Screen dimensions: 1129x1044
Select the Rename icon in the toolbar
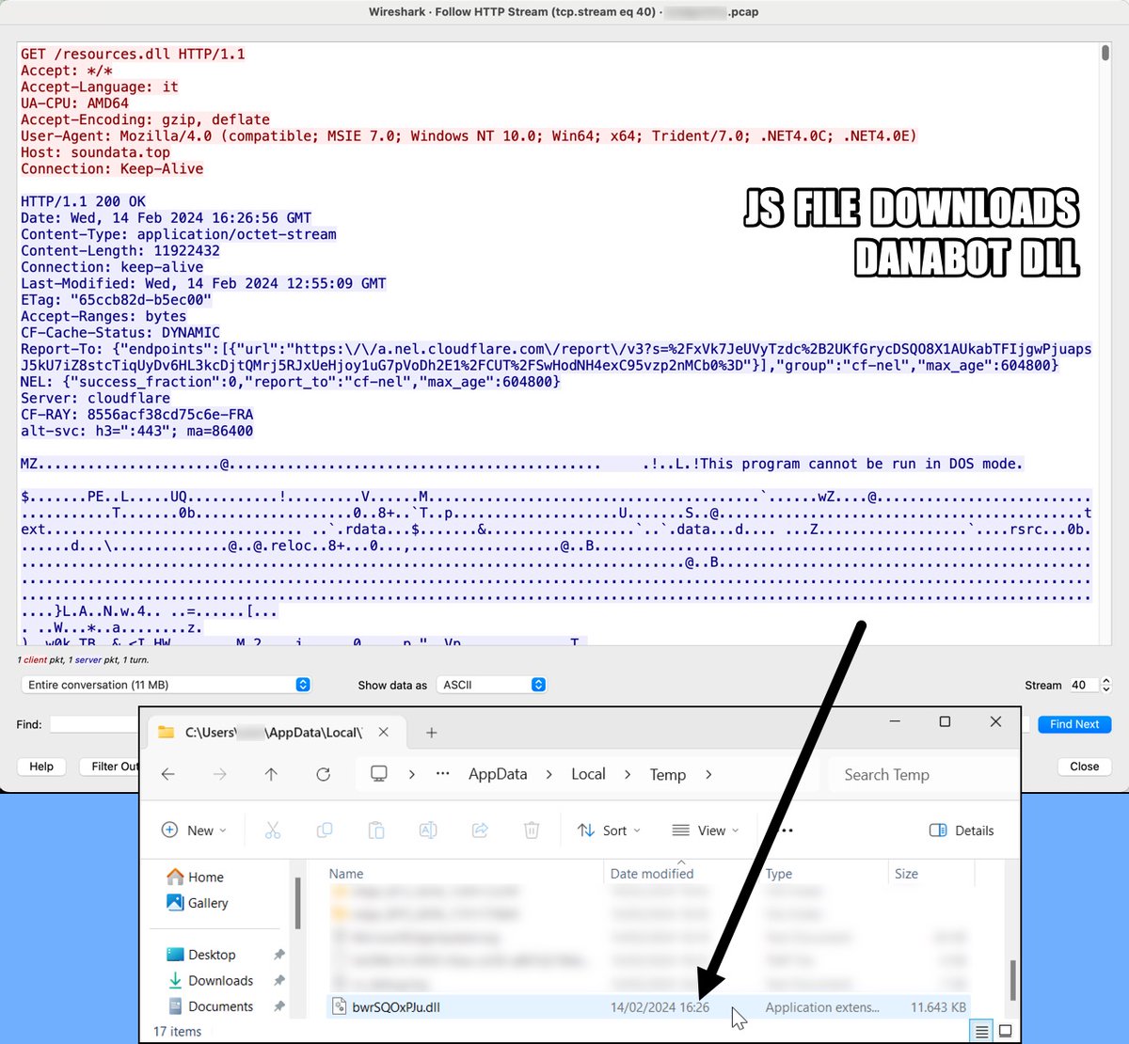pyautogui.click(x=428, y=830)
